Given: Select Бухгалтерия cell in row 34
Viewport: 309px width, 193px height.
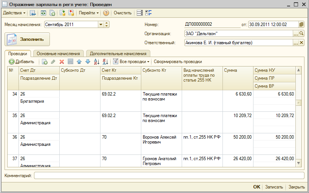Looking at the screenshot, I should 39,102.
